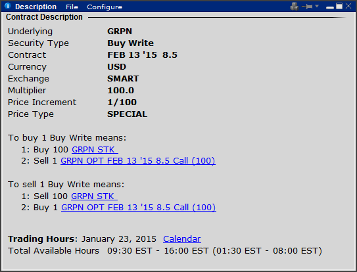357x272 pixels.
Task: Open GRPN STK link under buy section
Action: (x=95, y=150)
